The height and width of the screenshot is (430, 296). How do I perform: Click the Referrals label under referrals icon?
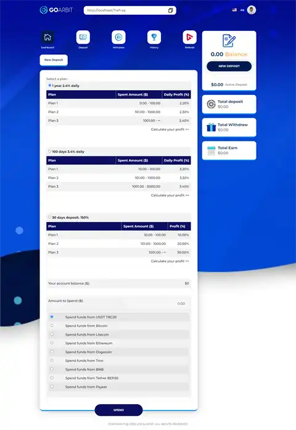[x=190, y=48]
